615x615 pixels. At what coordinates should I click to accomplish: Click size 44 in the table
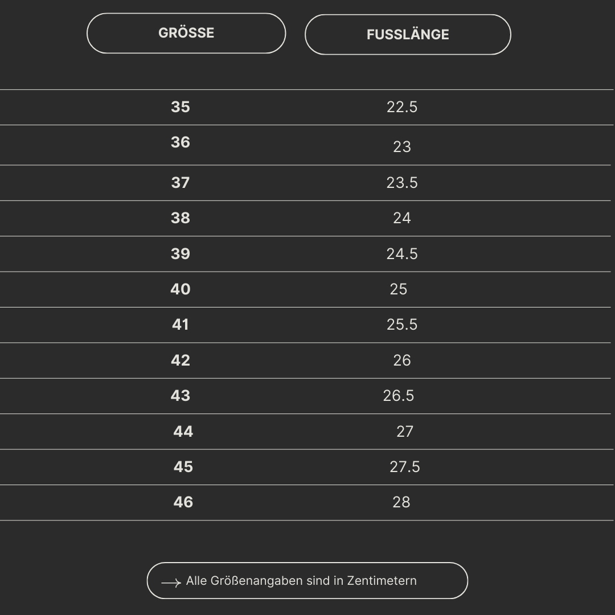pyautogui.click(x=183, y=432)
